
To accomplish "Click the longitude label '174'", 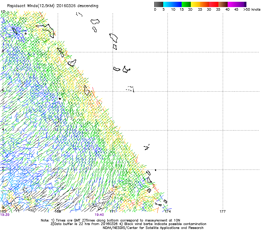I will coord(168,212).
